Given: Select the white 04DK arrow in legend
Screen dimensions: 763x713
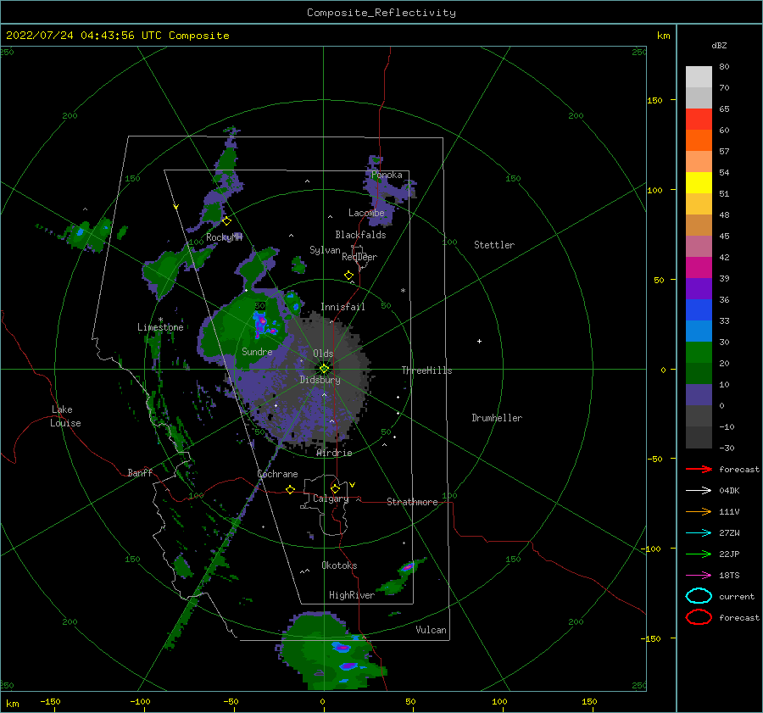Looking at the screenshot, I should [x=699, y=490].
